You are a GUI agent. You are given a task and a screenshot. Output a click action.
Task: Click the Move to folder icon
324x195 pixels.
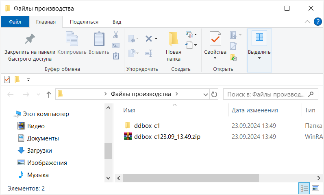[x=132, y=39]
